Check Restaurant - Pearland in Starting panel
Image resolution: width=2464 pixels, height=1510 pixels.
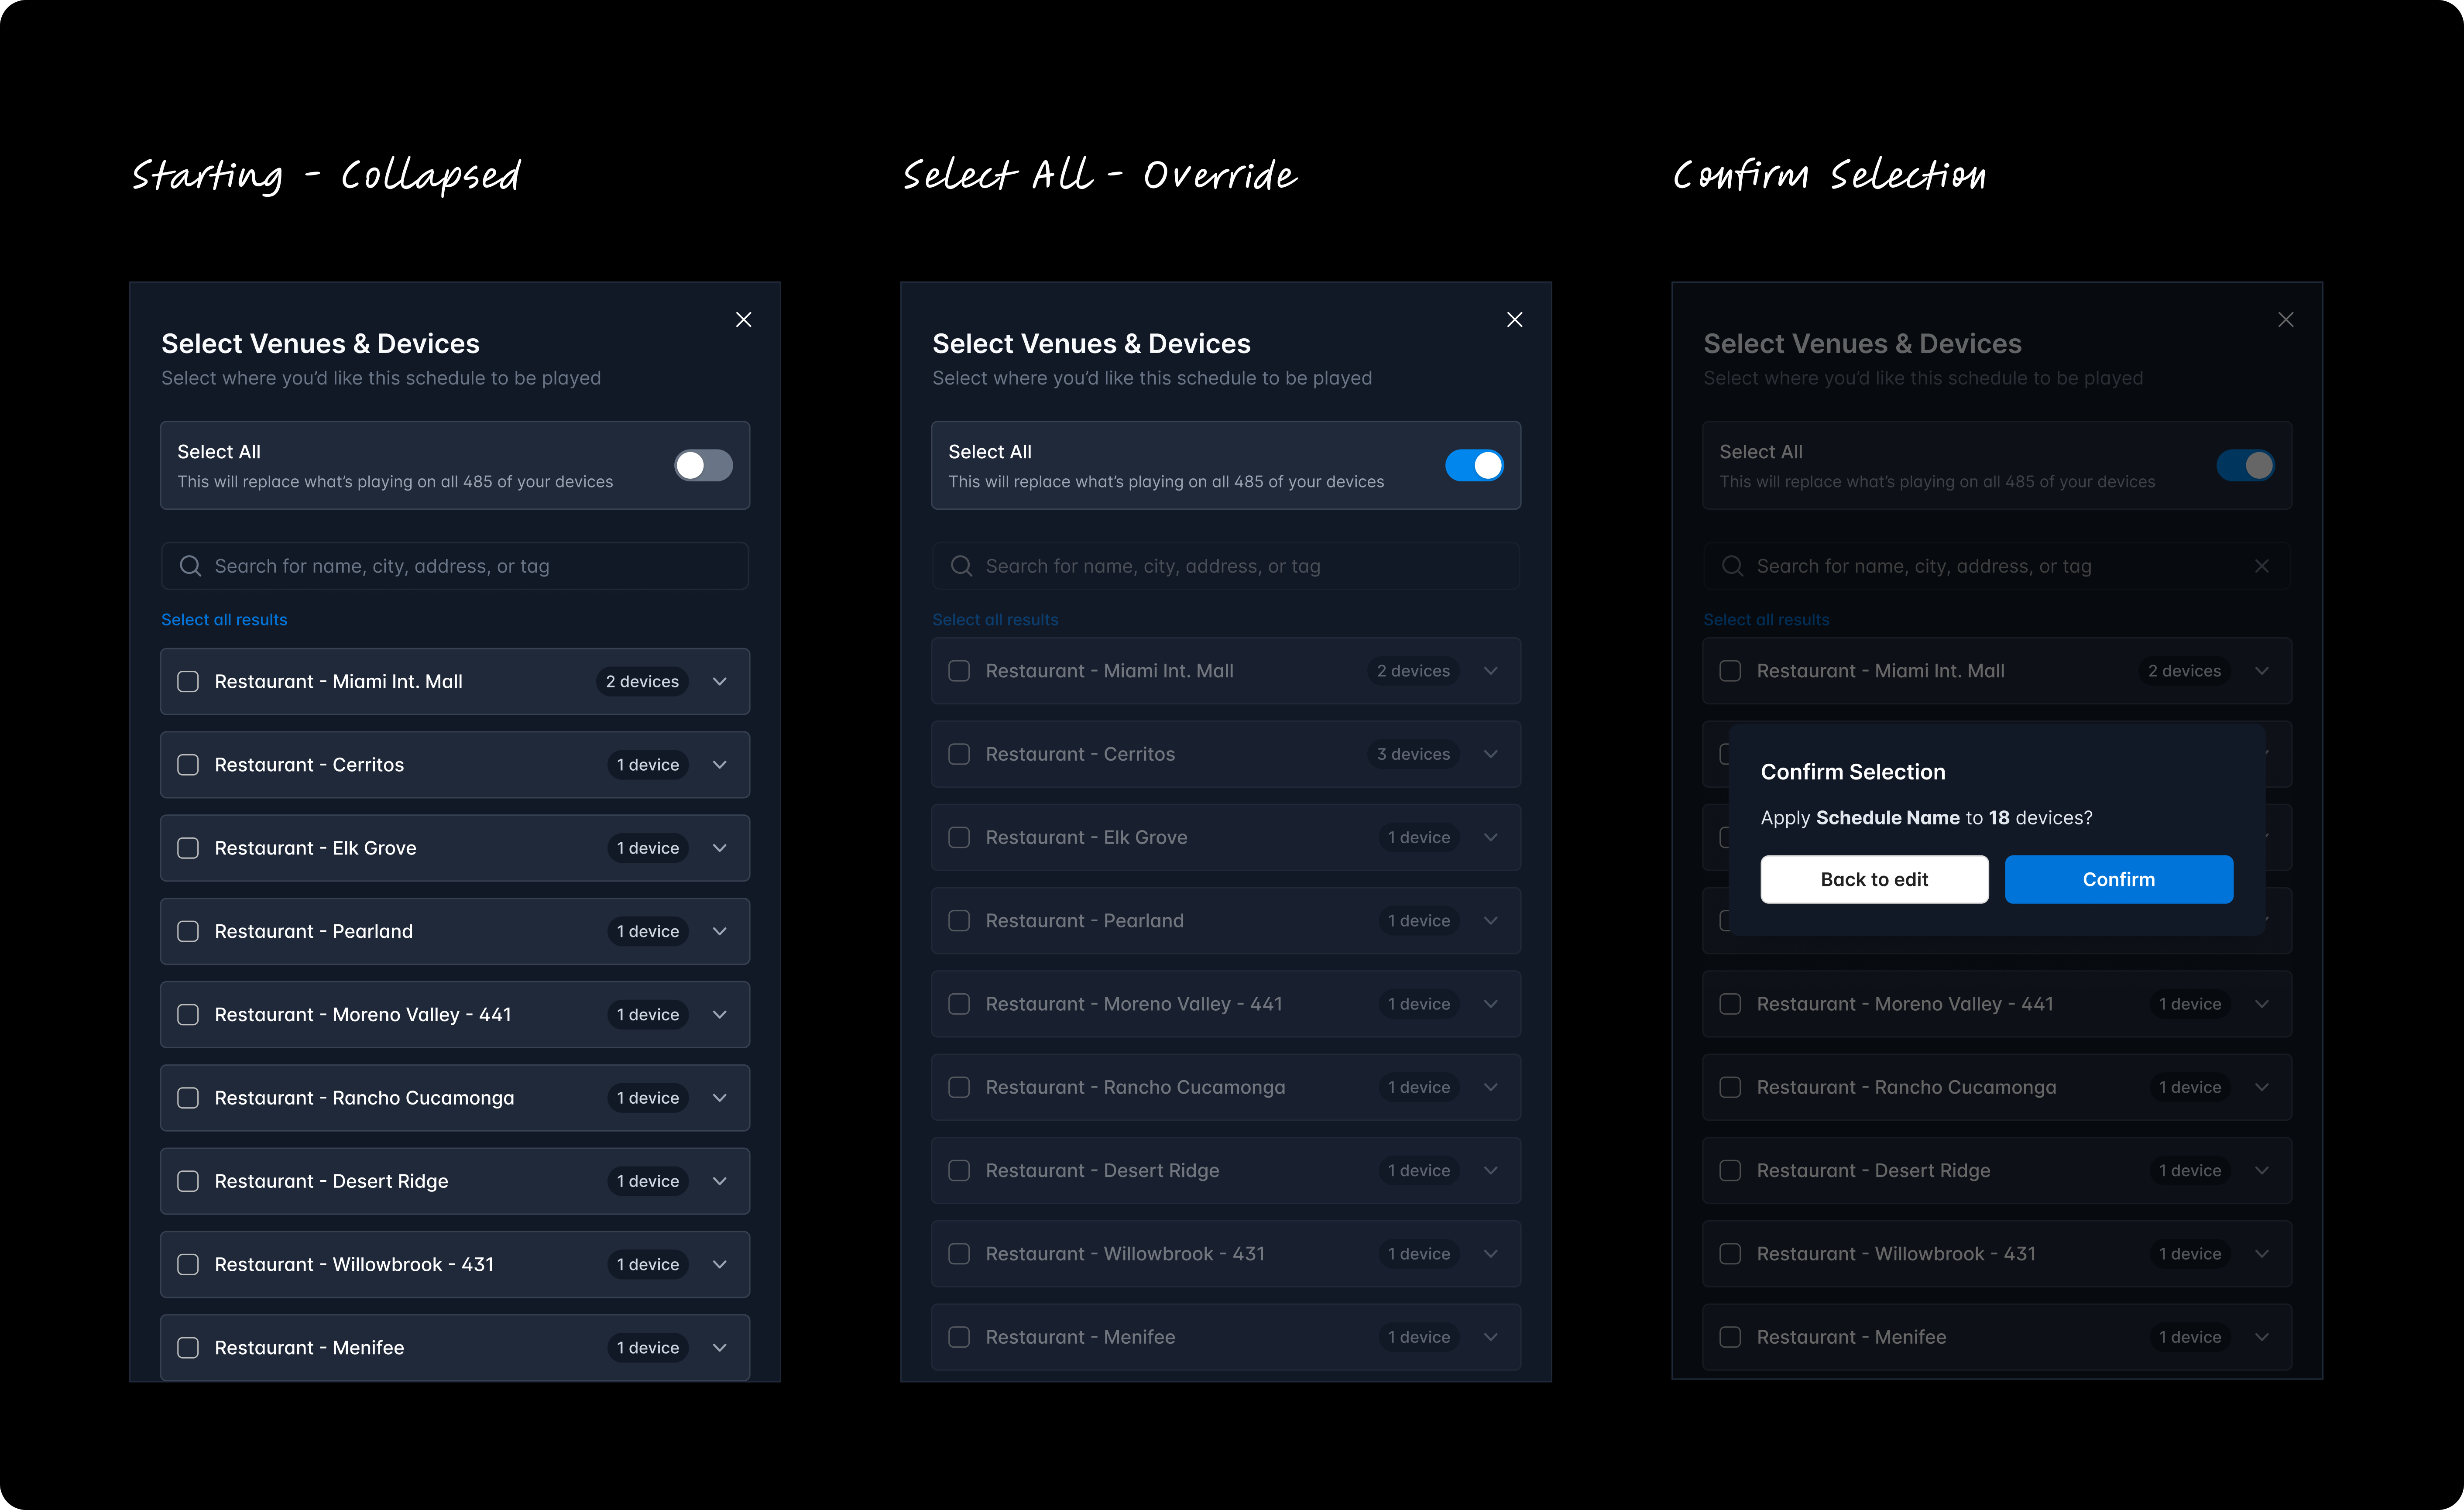(x=188, y=931)
